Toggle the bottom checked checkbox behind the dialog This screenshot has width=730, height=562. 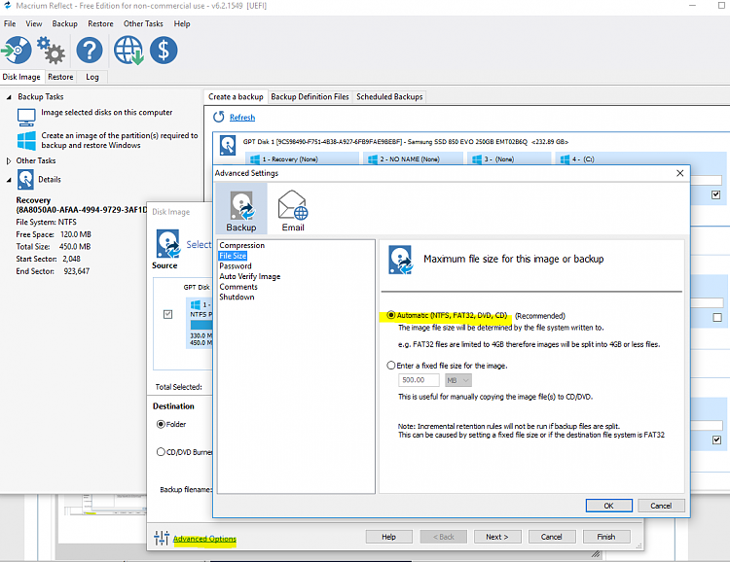tap(717, 440)
